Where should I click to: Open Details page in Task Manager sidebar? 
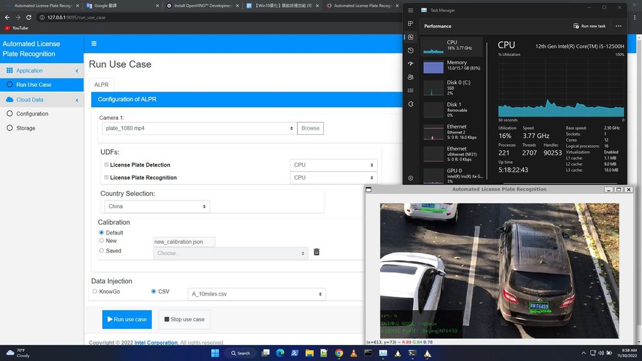click(x=410, y=91)
